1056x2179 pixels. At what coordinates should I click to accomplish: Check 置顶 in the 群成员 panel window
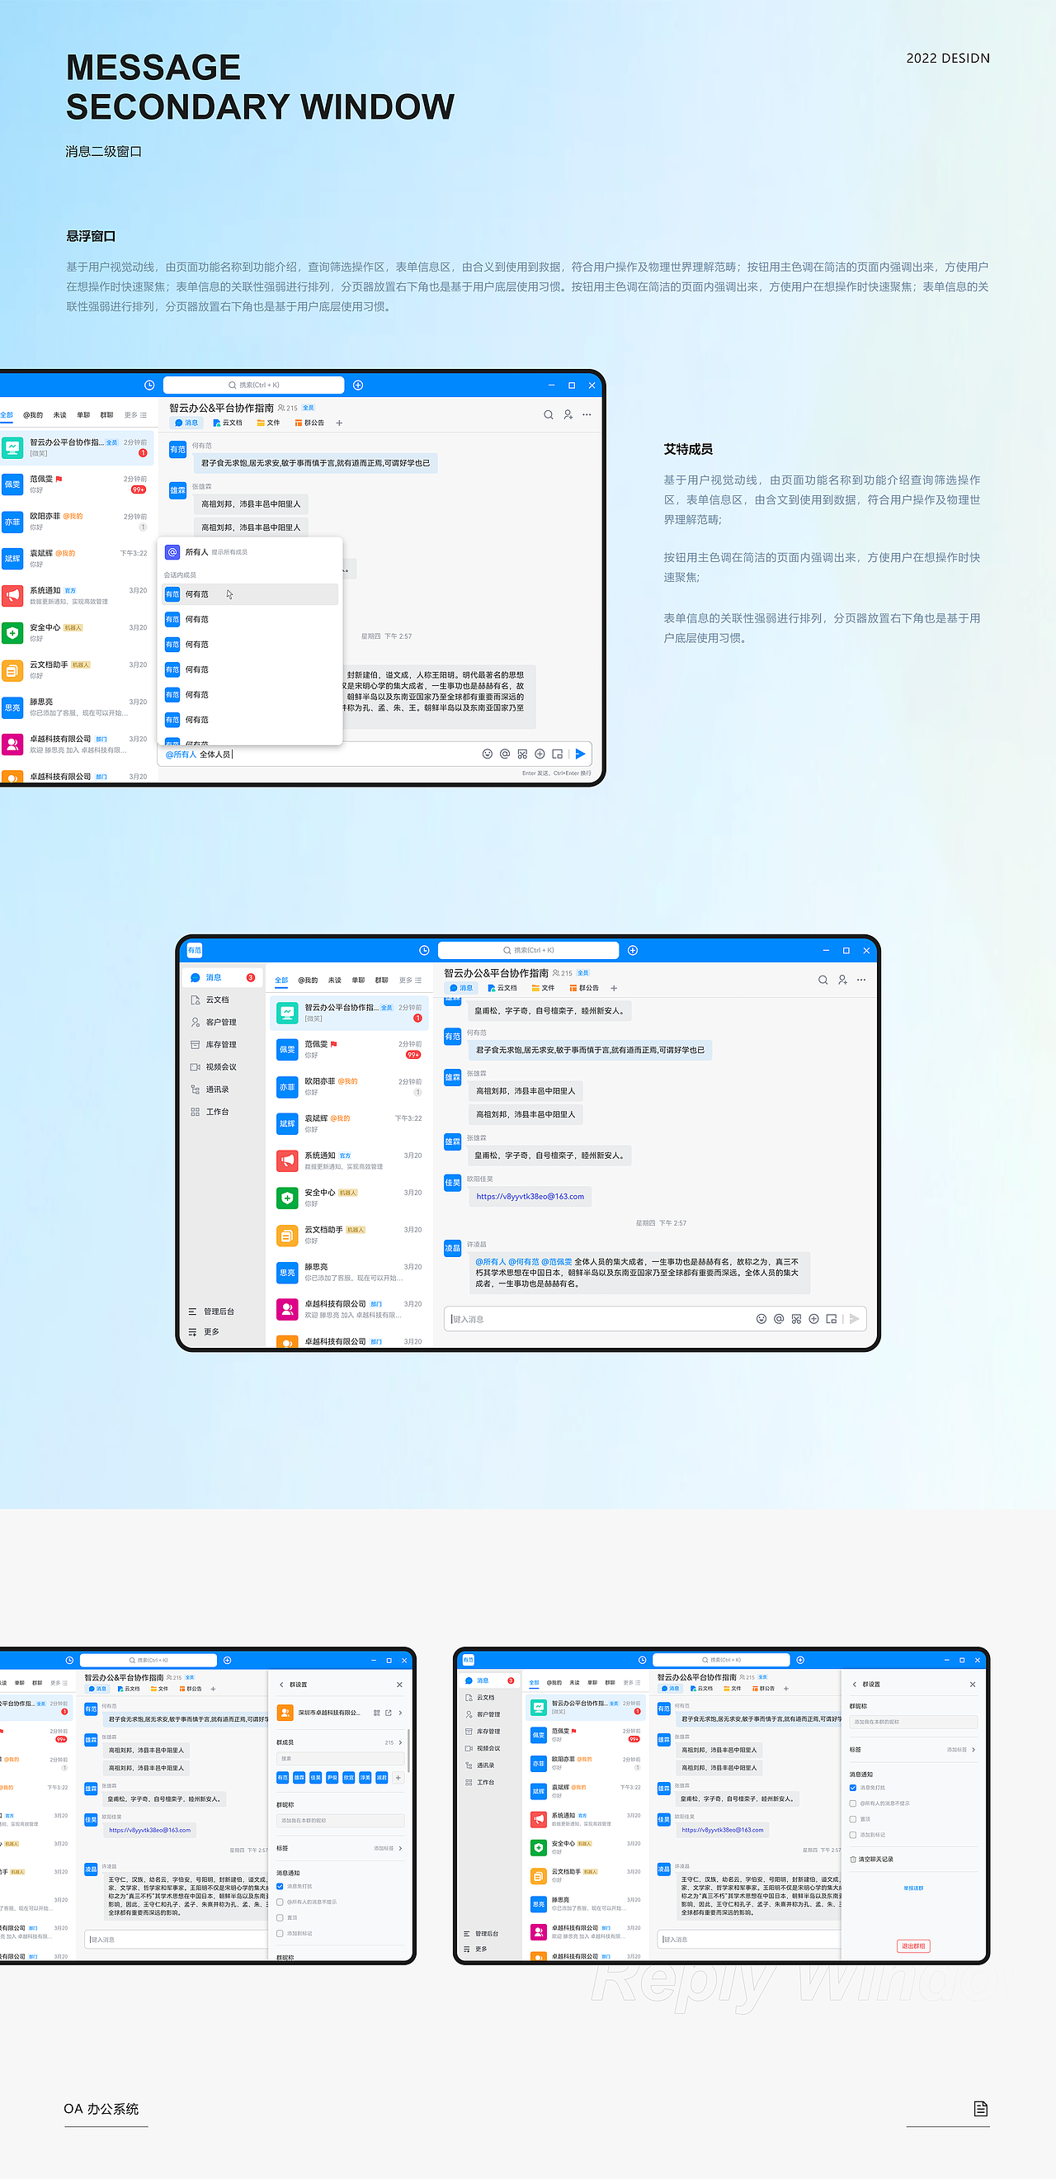click(280, 1917)
